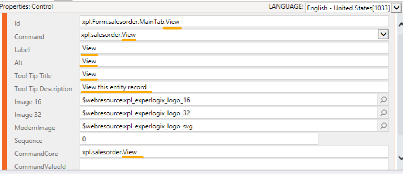Browse web resources for Image 32
The height and width of the screenshot is (176, 403).
click(383, 113)
